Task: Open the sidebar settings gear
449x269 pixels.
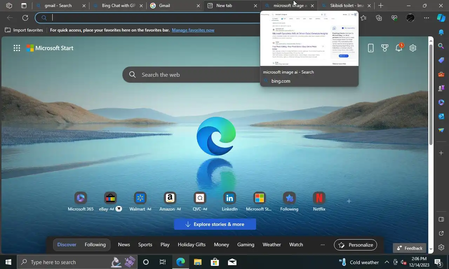Action: pyautogui.click(x=441, y=248)
